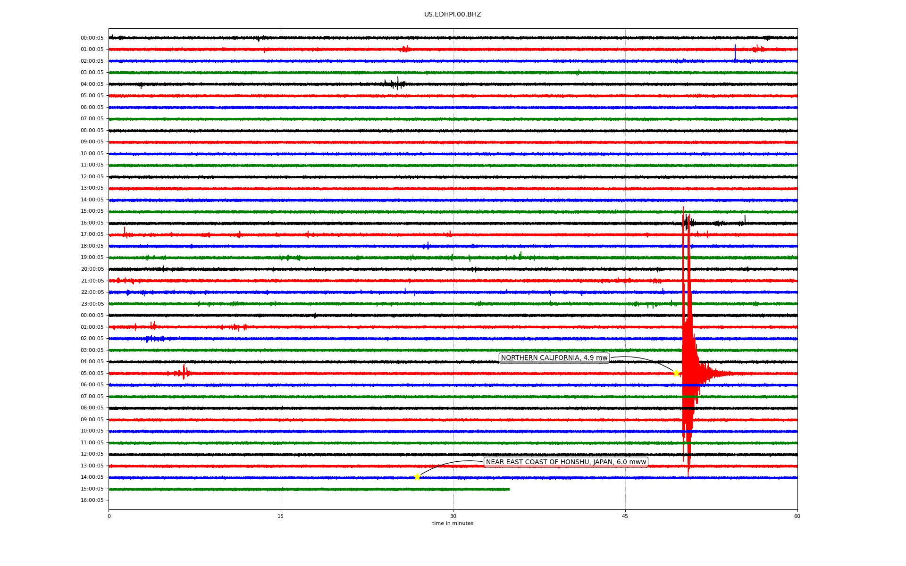Click the 60 tick on the x-axis
The height and width of the screenshot is (566, 906).
tap(797, 516)
